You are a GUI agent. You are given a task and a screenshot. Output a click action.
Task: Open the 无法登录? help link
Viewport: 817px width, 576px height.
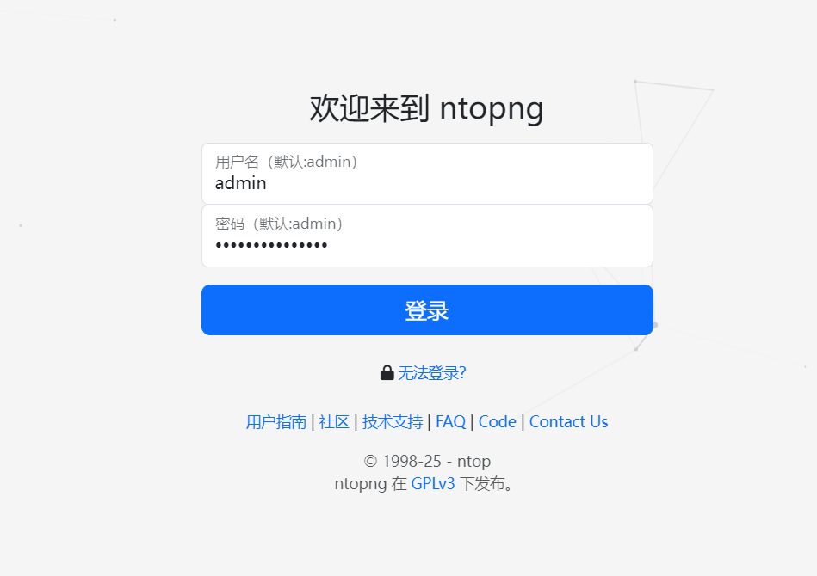[x=432, y=373]
